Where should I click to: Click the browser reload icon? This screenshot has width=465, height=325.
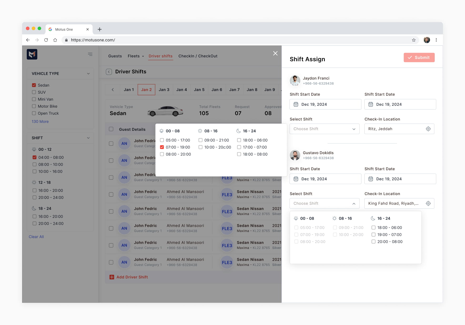tap(46, 40)
